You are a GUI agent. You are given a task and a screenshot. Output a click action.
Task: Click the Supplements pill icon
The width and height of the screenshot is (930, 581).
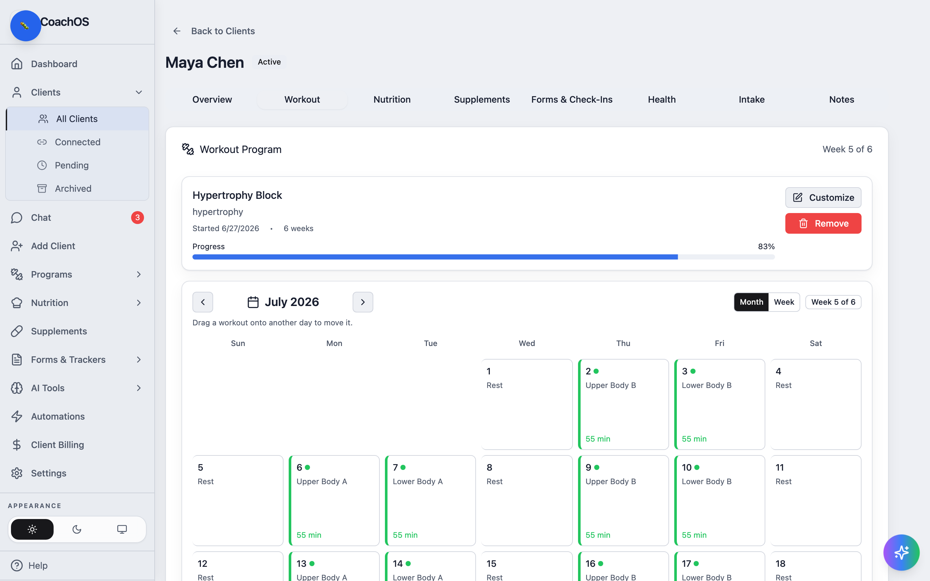(16, 331)
